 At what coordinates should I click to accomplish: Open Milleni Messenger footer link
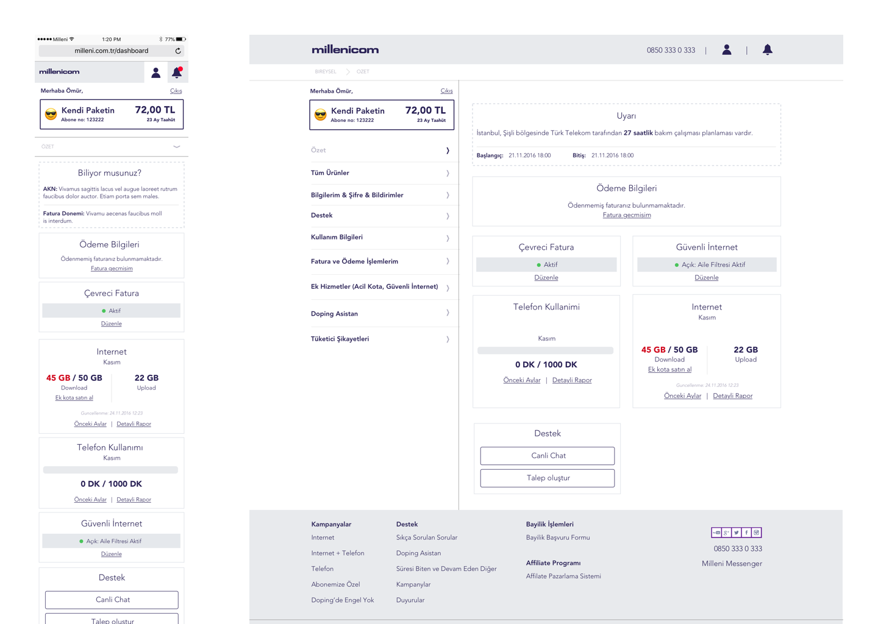click(732, 564)
